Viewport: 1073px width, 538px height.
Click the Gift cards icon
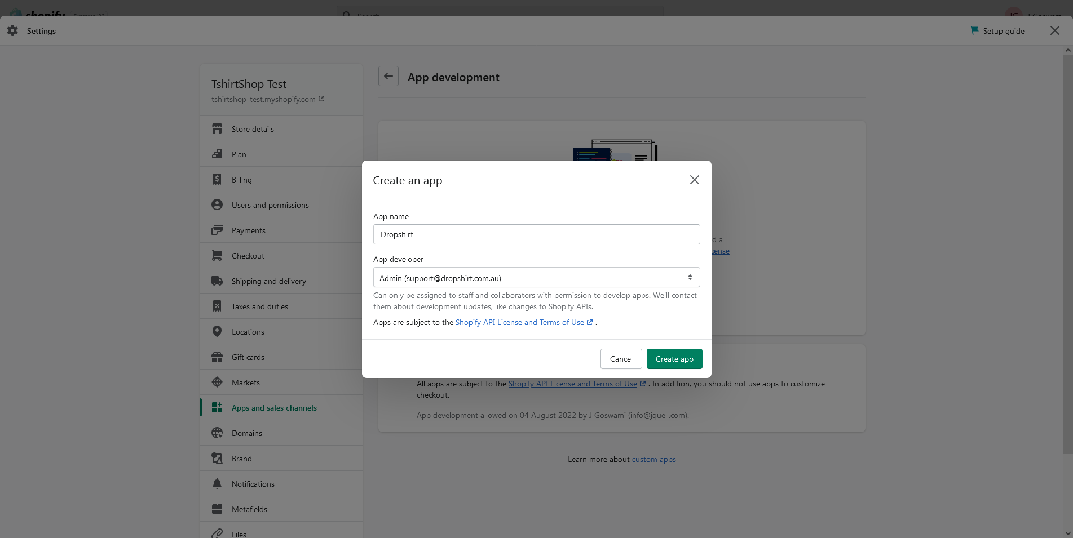point(217,357)
